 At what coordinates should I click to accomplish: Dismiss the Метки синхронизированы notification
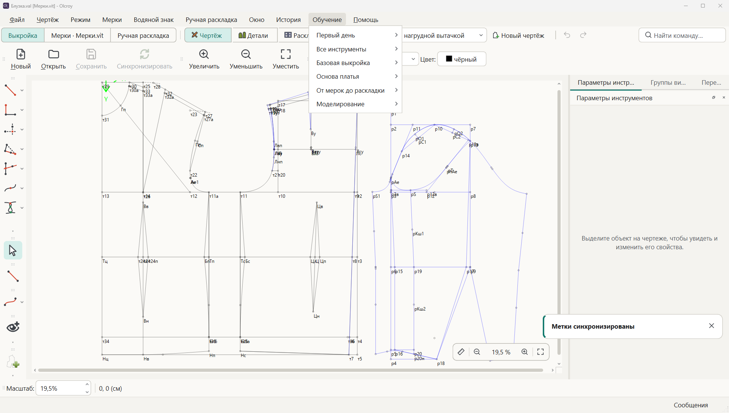coord(712,326)
